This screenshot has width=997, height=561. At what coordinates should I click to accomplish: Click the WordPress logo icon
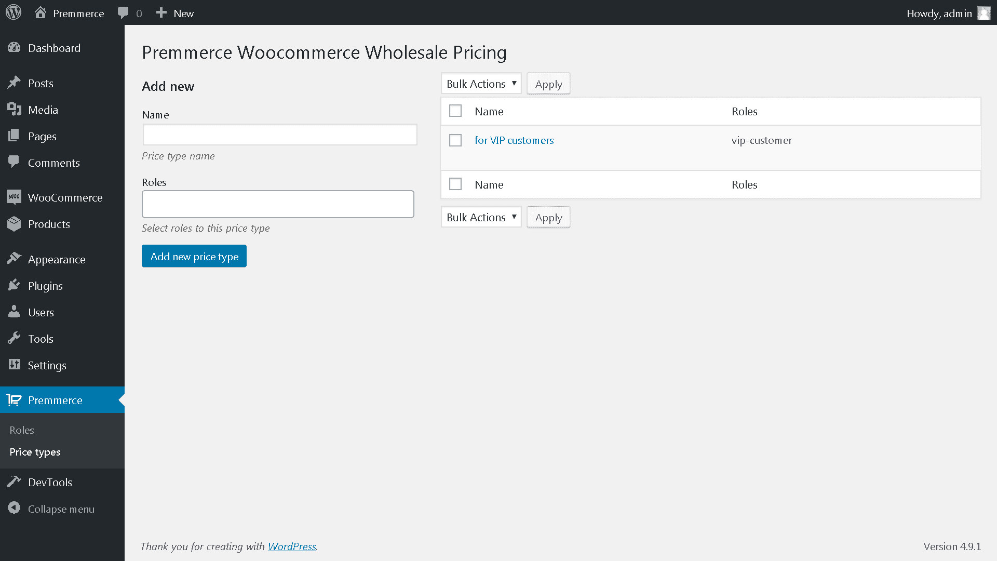tap(14, 12)
